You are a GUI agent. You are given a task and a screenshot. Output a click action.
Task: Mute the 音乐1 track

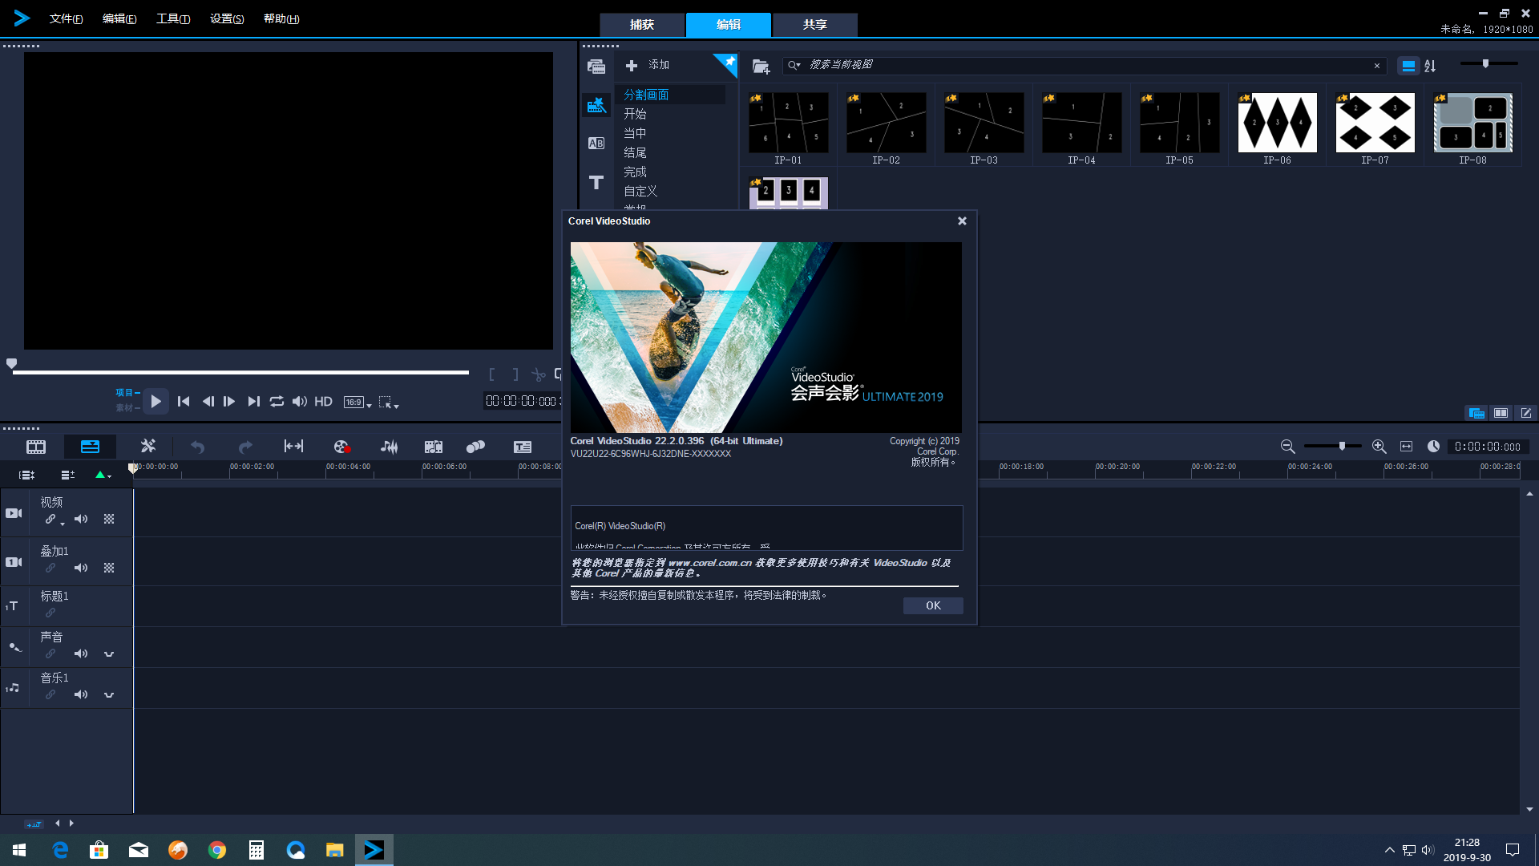pos(81,694)
